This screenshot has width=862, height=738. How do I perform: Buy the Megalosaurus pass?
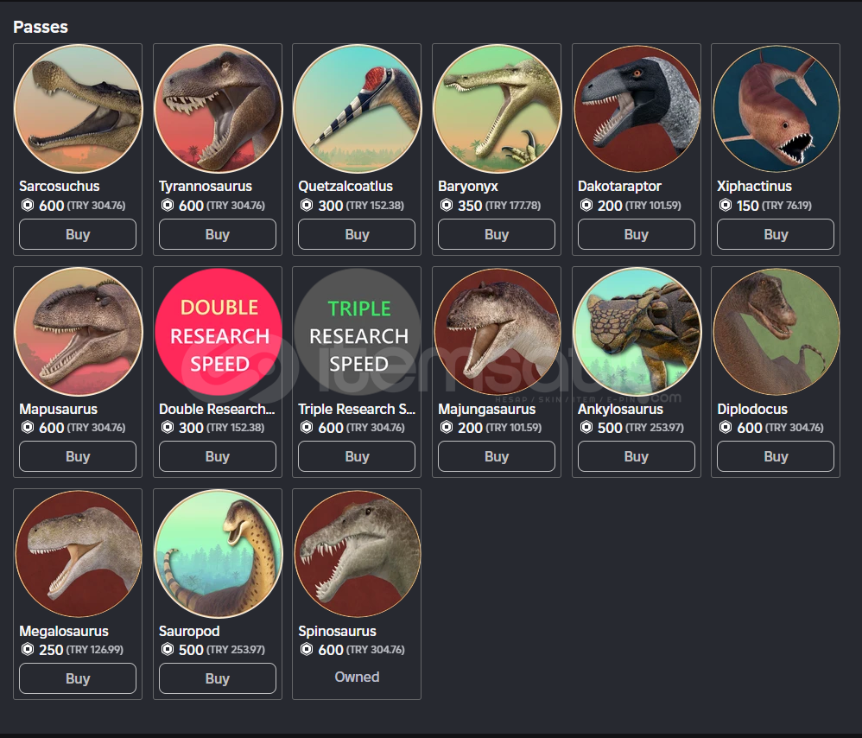click(x=78, y=678)
